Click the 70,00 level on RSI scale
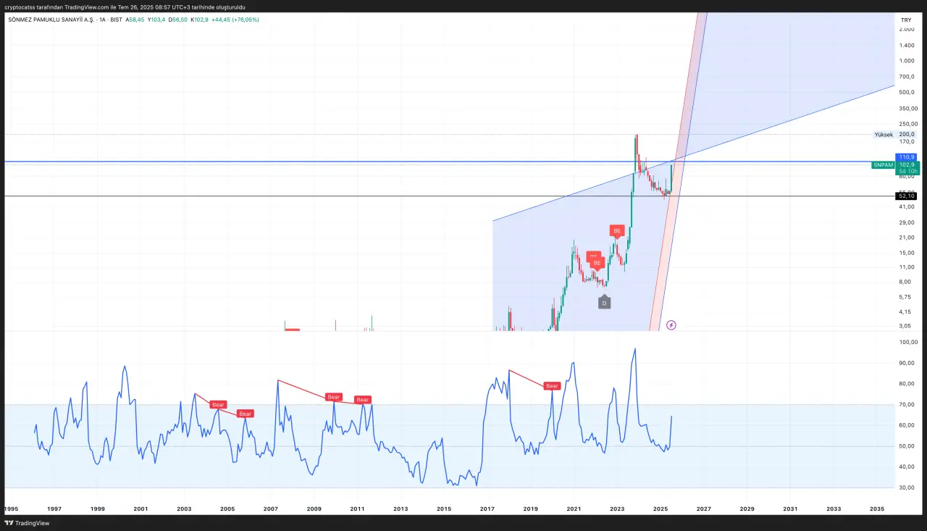Viewport: 927px width, 531px height. point(906,404)
